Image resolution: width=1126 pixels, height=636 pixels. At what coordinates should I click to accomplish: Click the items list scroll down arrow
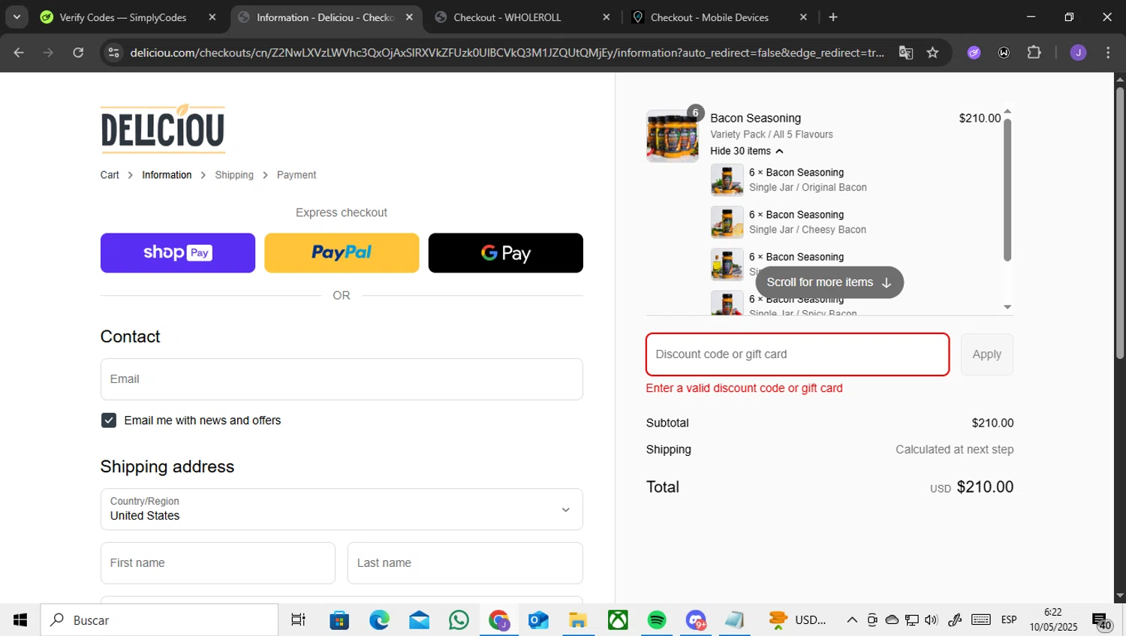tap(1007, 307)
